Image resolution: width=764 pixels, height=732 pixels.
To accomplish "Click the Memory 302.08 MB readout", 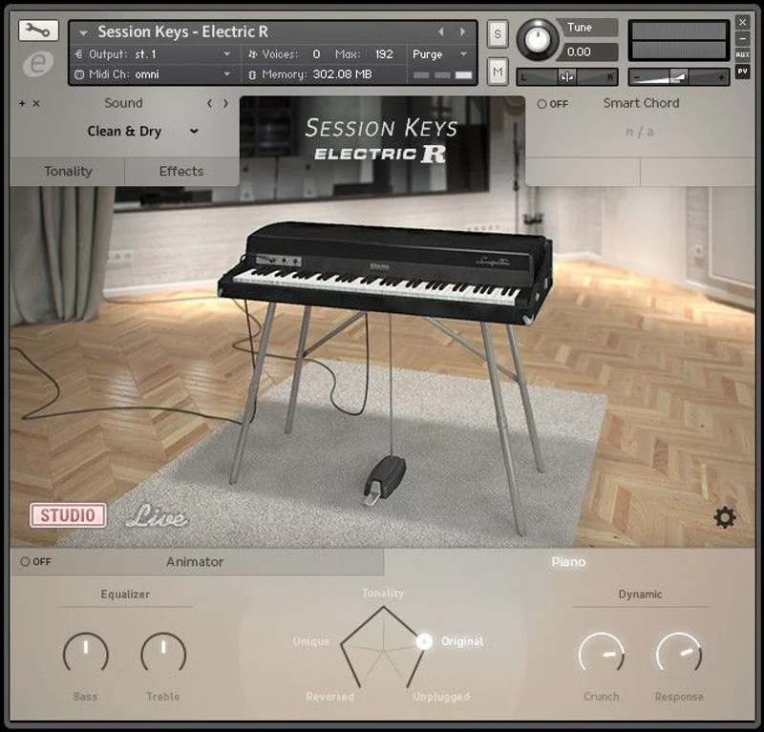I will pyautogui.click(x=342, y=74).
